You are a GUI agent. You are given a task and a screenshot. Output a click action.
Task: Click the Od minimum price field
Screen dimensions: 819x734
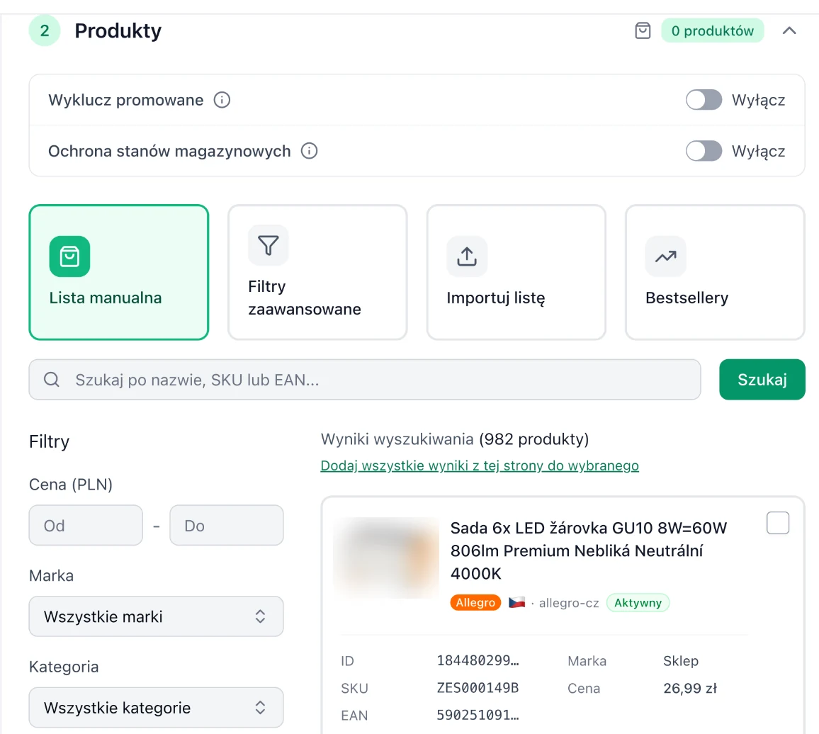click(86, 525)
